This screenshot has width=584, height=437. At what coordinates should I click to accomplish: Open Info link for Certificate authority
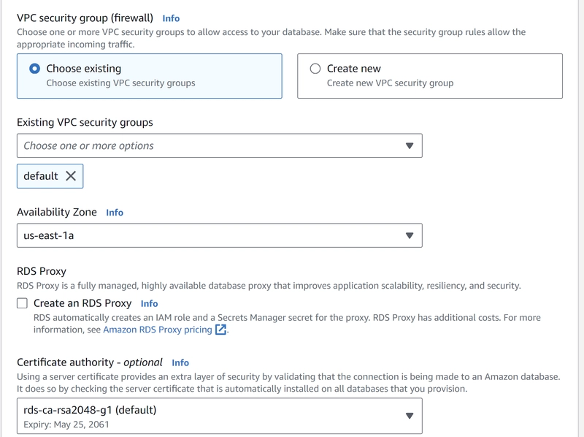click(180, 362)
